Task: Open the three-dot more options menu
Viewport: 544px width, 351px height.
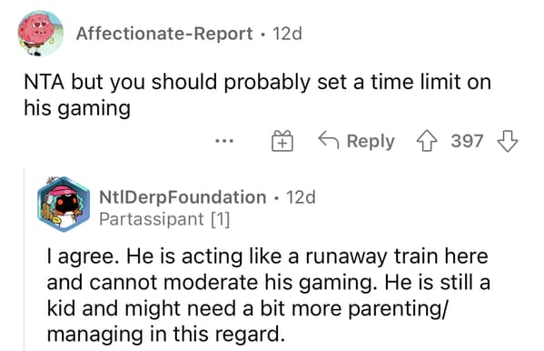Action: pos(224,141)
